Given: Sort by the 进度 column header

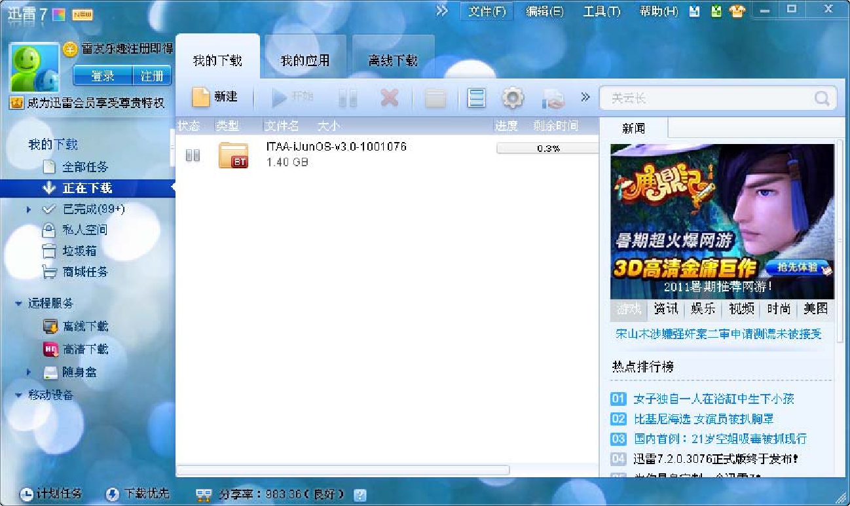Looking at the screenshot, I should point(507,126).
